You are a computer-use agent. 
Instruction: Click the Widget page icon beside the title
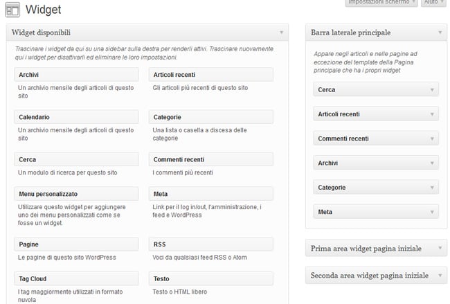[12, 10]
